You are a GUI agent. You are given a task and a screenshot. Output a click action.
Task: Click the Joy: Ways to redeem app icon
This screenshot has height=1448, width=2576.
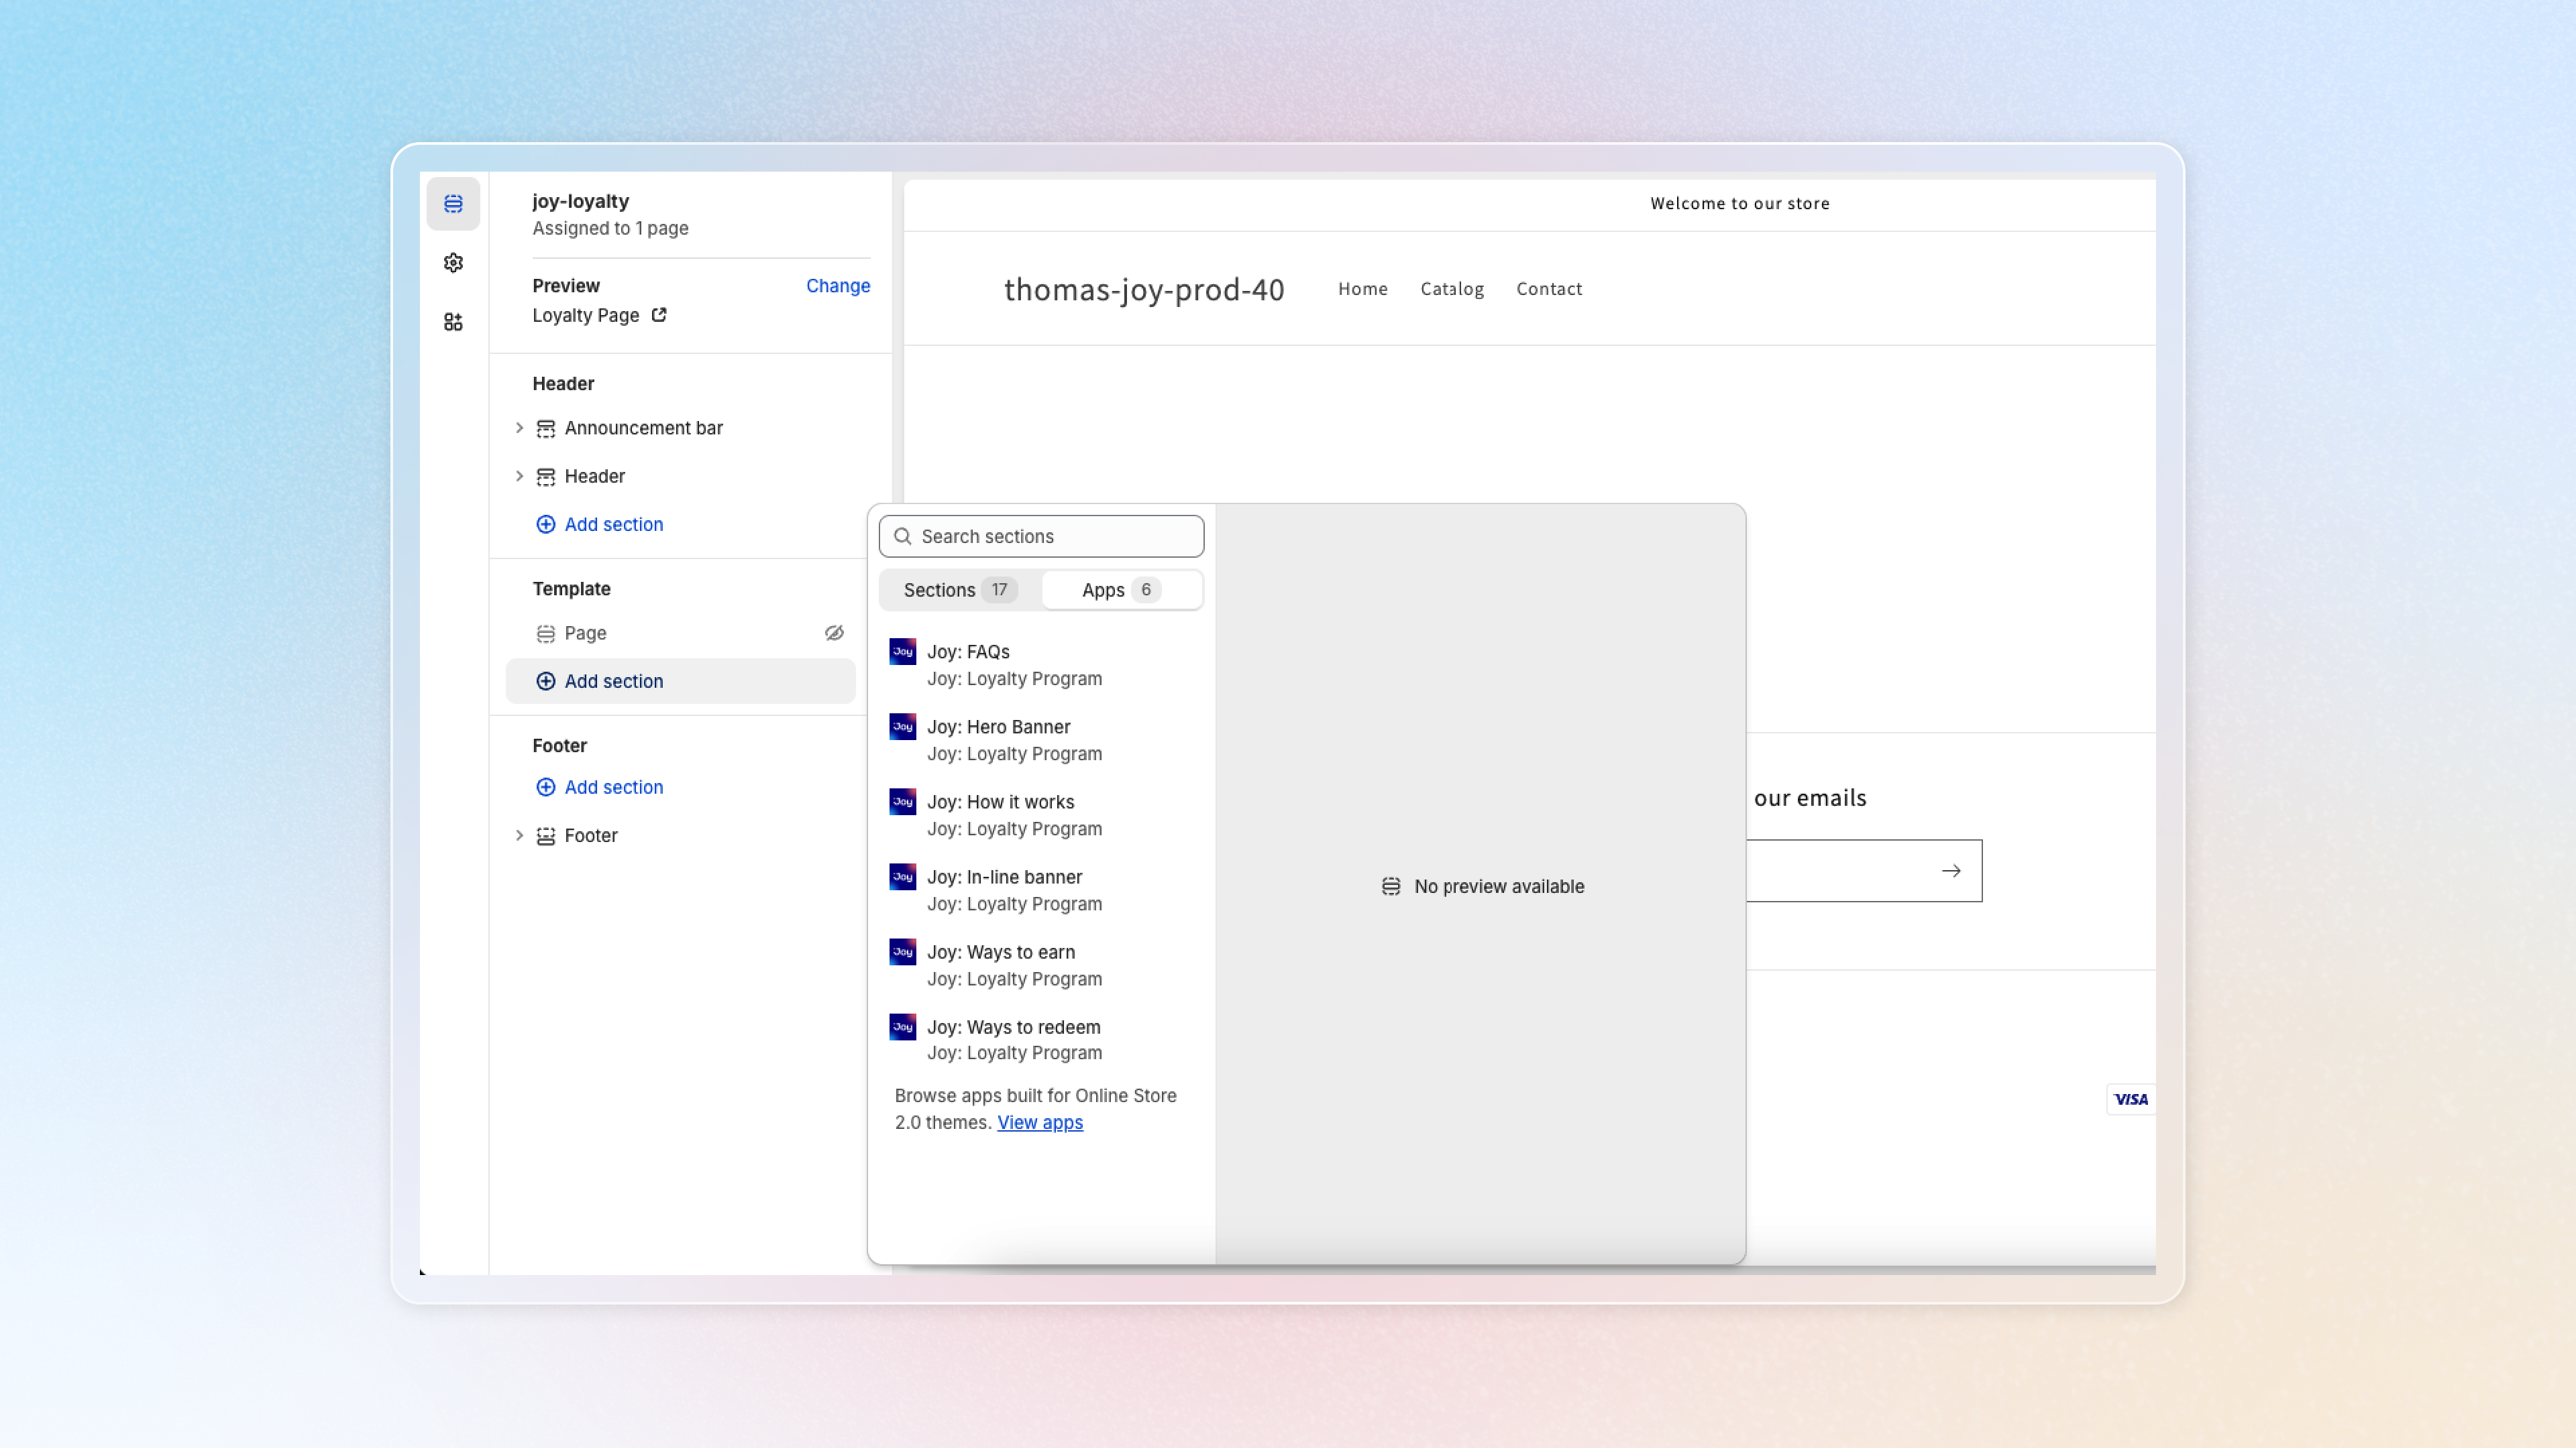tap(902, 1026)
